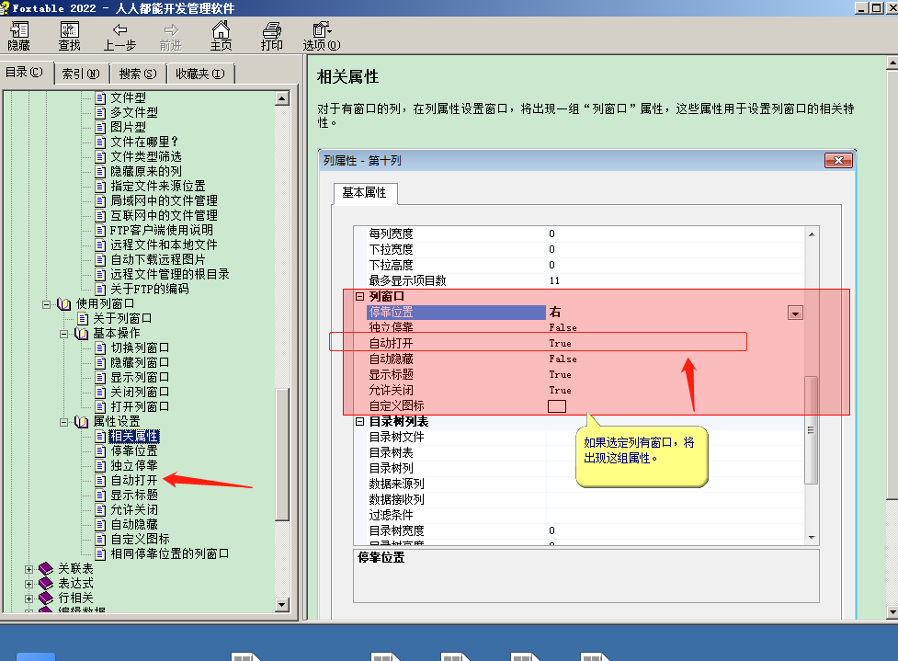Click the contents tree scroll-down arrow
The width and height of the screenshot is (898, 661).
[282, 604]
